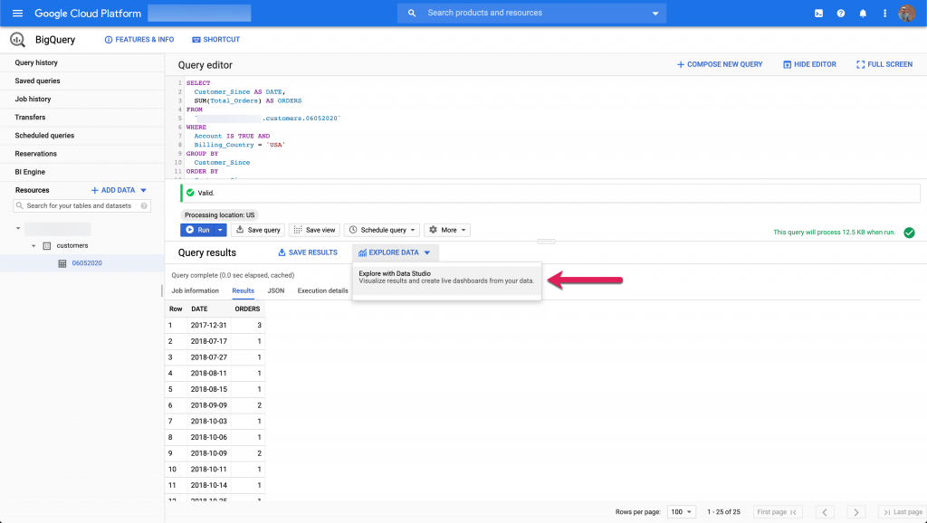The image size is (927, 523).
Task: Open Reservations section
Action: (35, 154)
